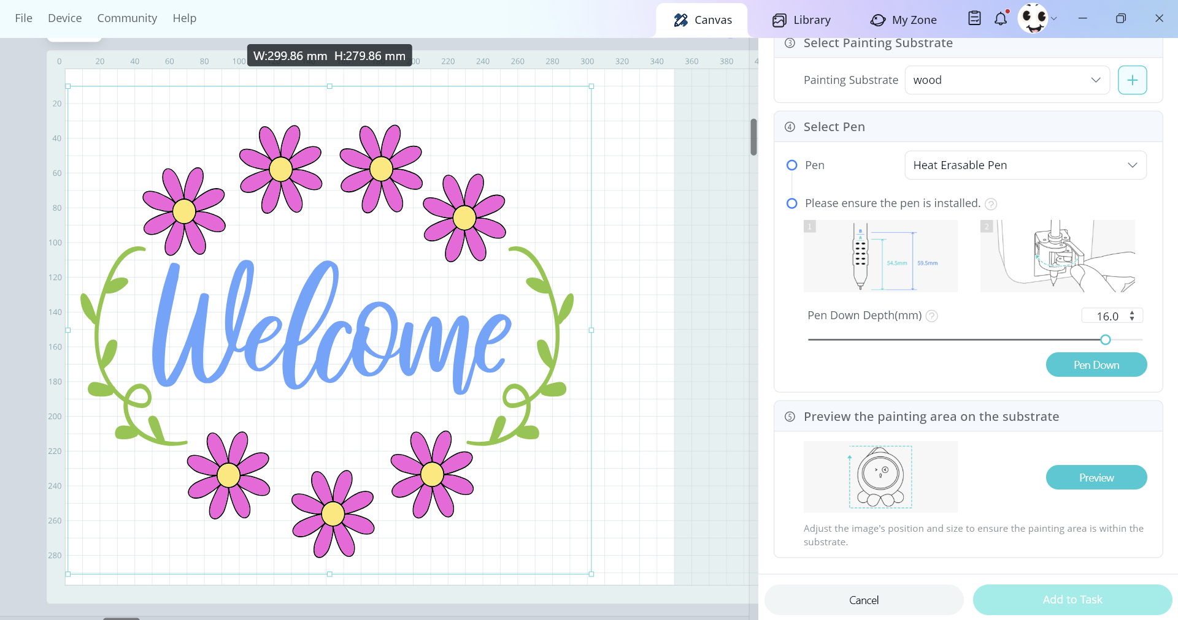Switch to the Library tab
This screenshot has height=620, width=1178.
pos(801,20)
